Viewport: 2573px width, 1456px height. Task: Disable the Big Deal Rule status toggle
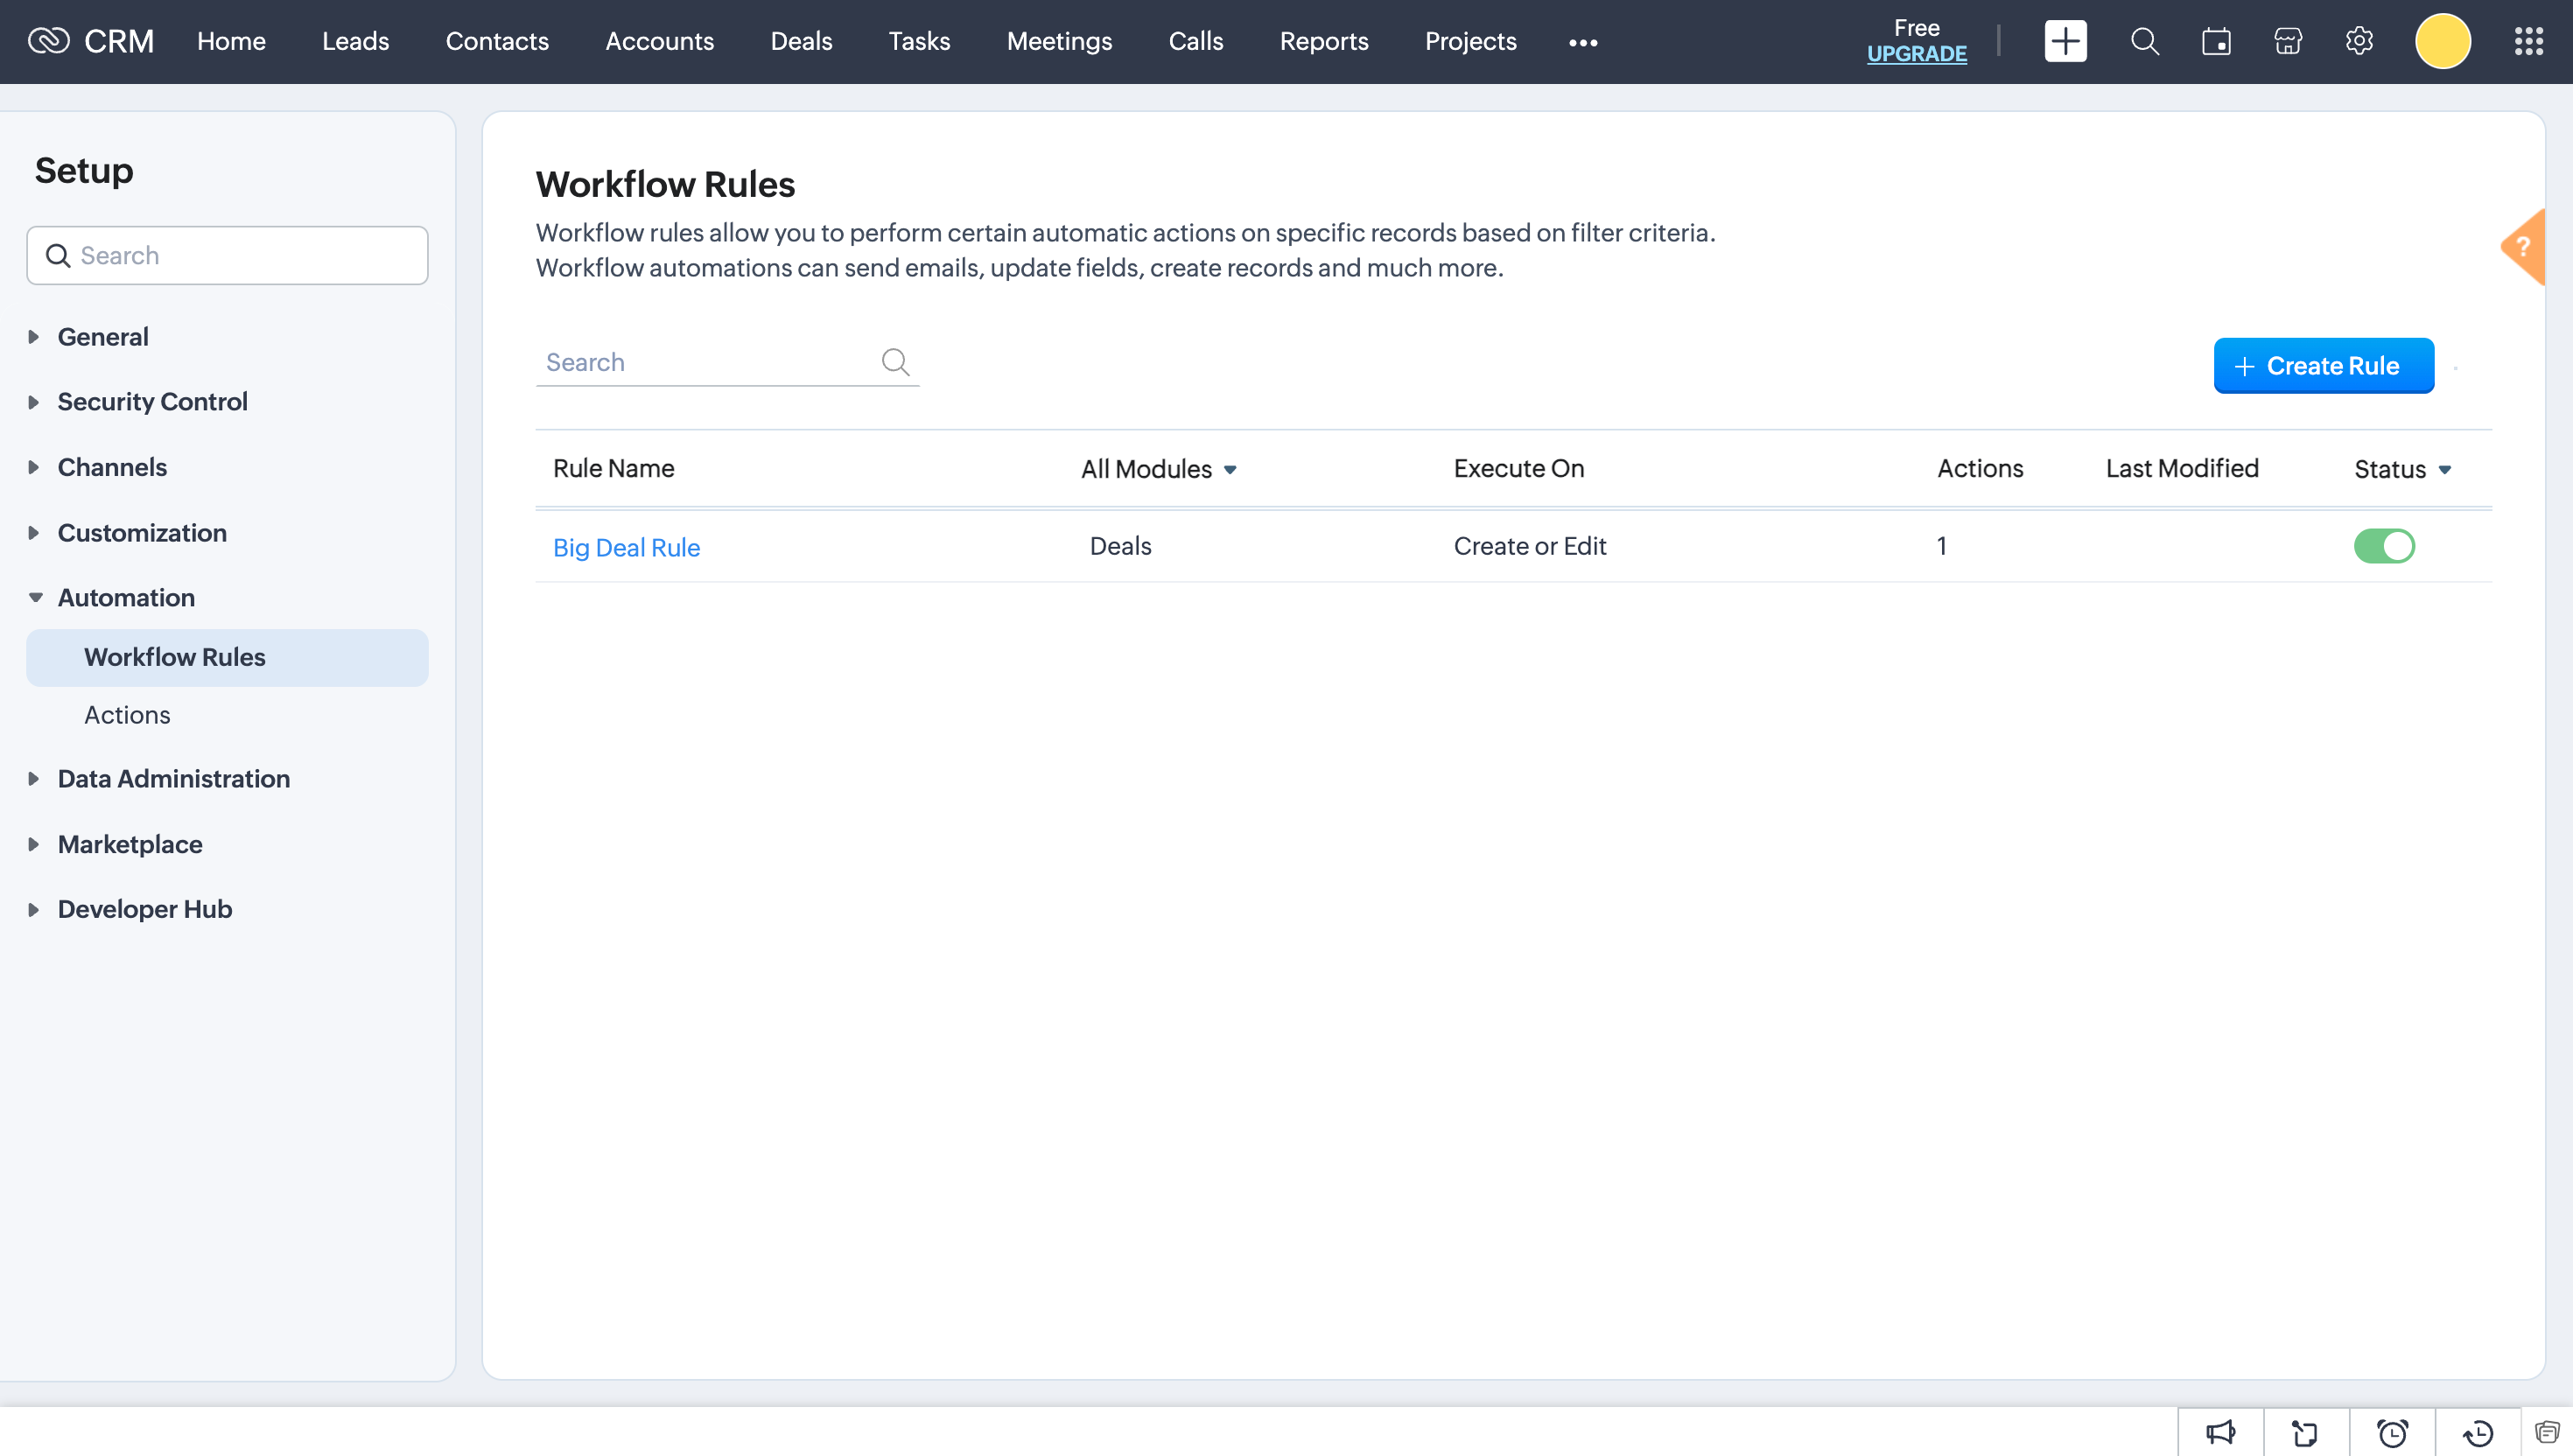pos(2384,546)
